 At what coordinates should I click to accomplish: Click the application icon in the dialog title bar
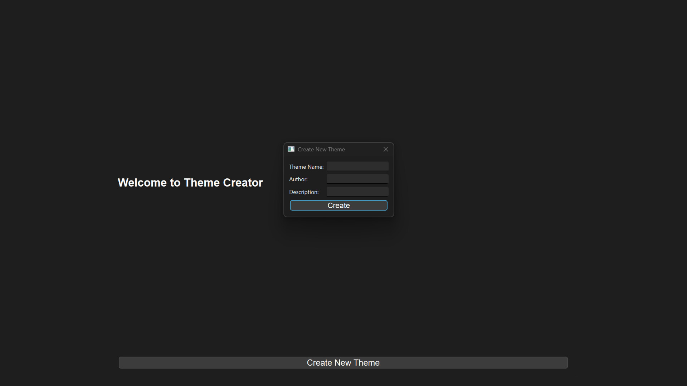tap(291, 149)
